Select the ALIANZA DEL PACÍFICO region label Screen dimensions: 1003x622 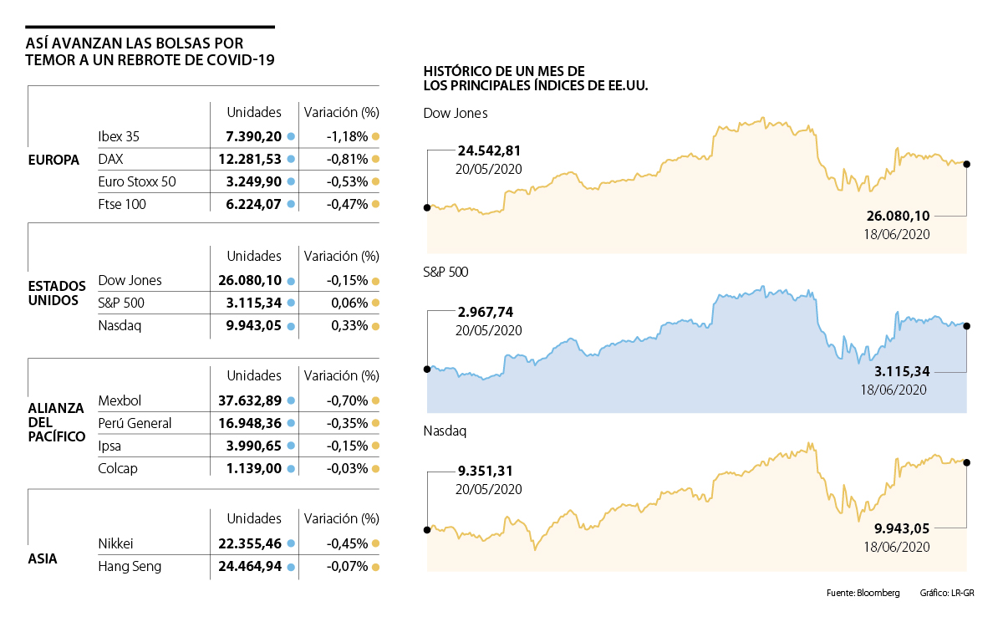click(x=58, y=422)
